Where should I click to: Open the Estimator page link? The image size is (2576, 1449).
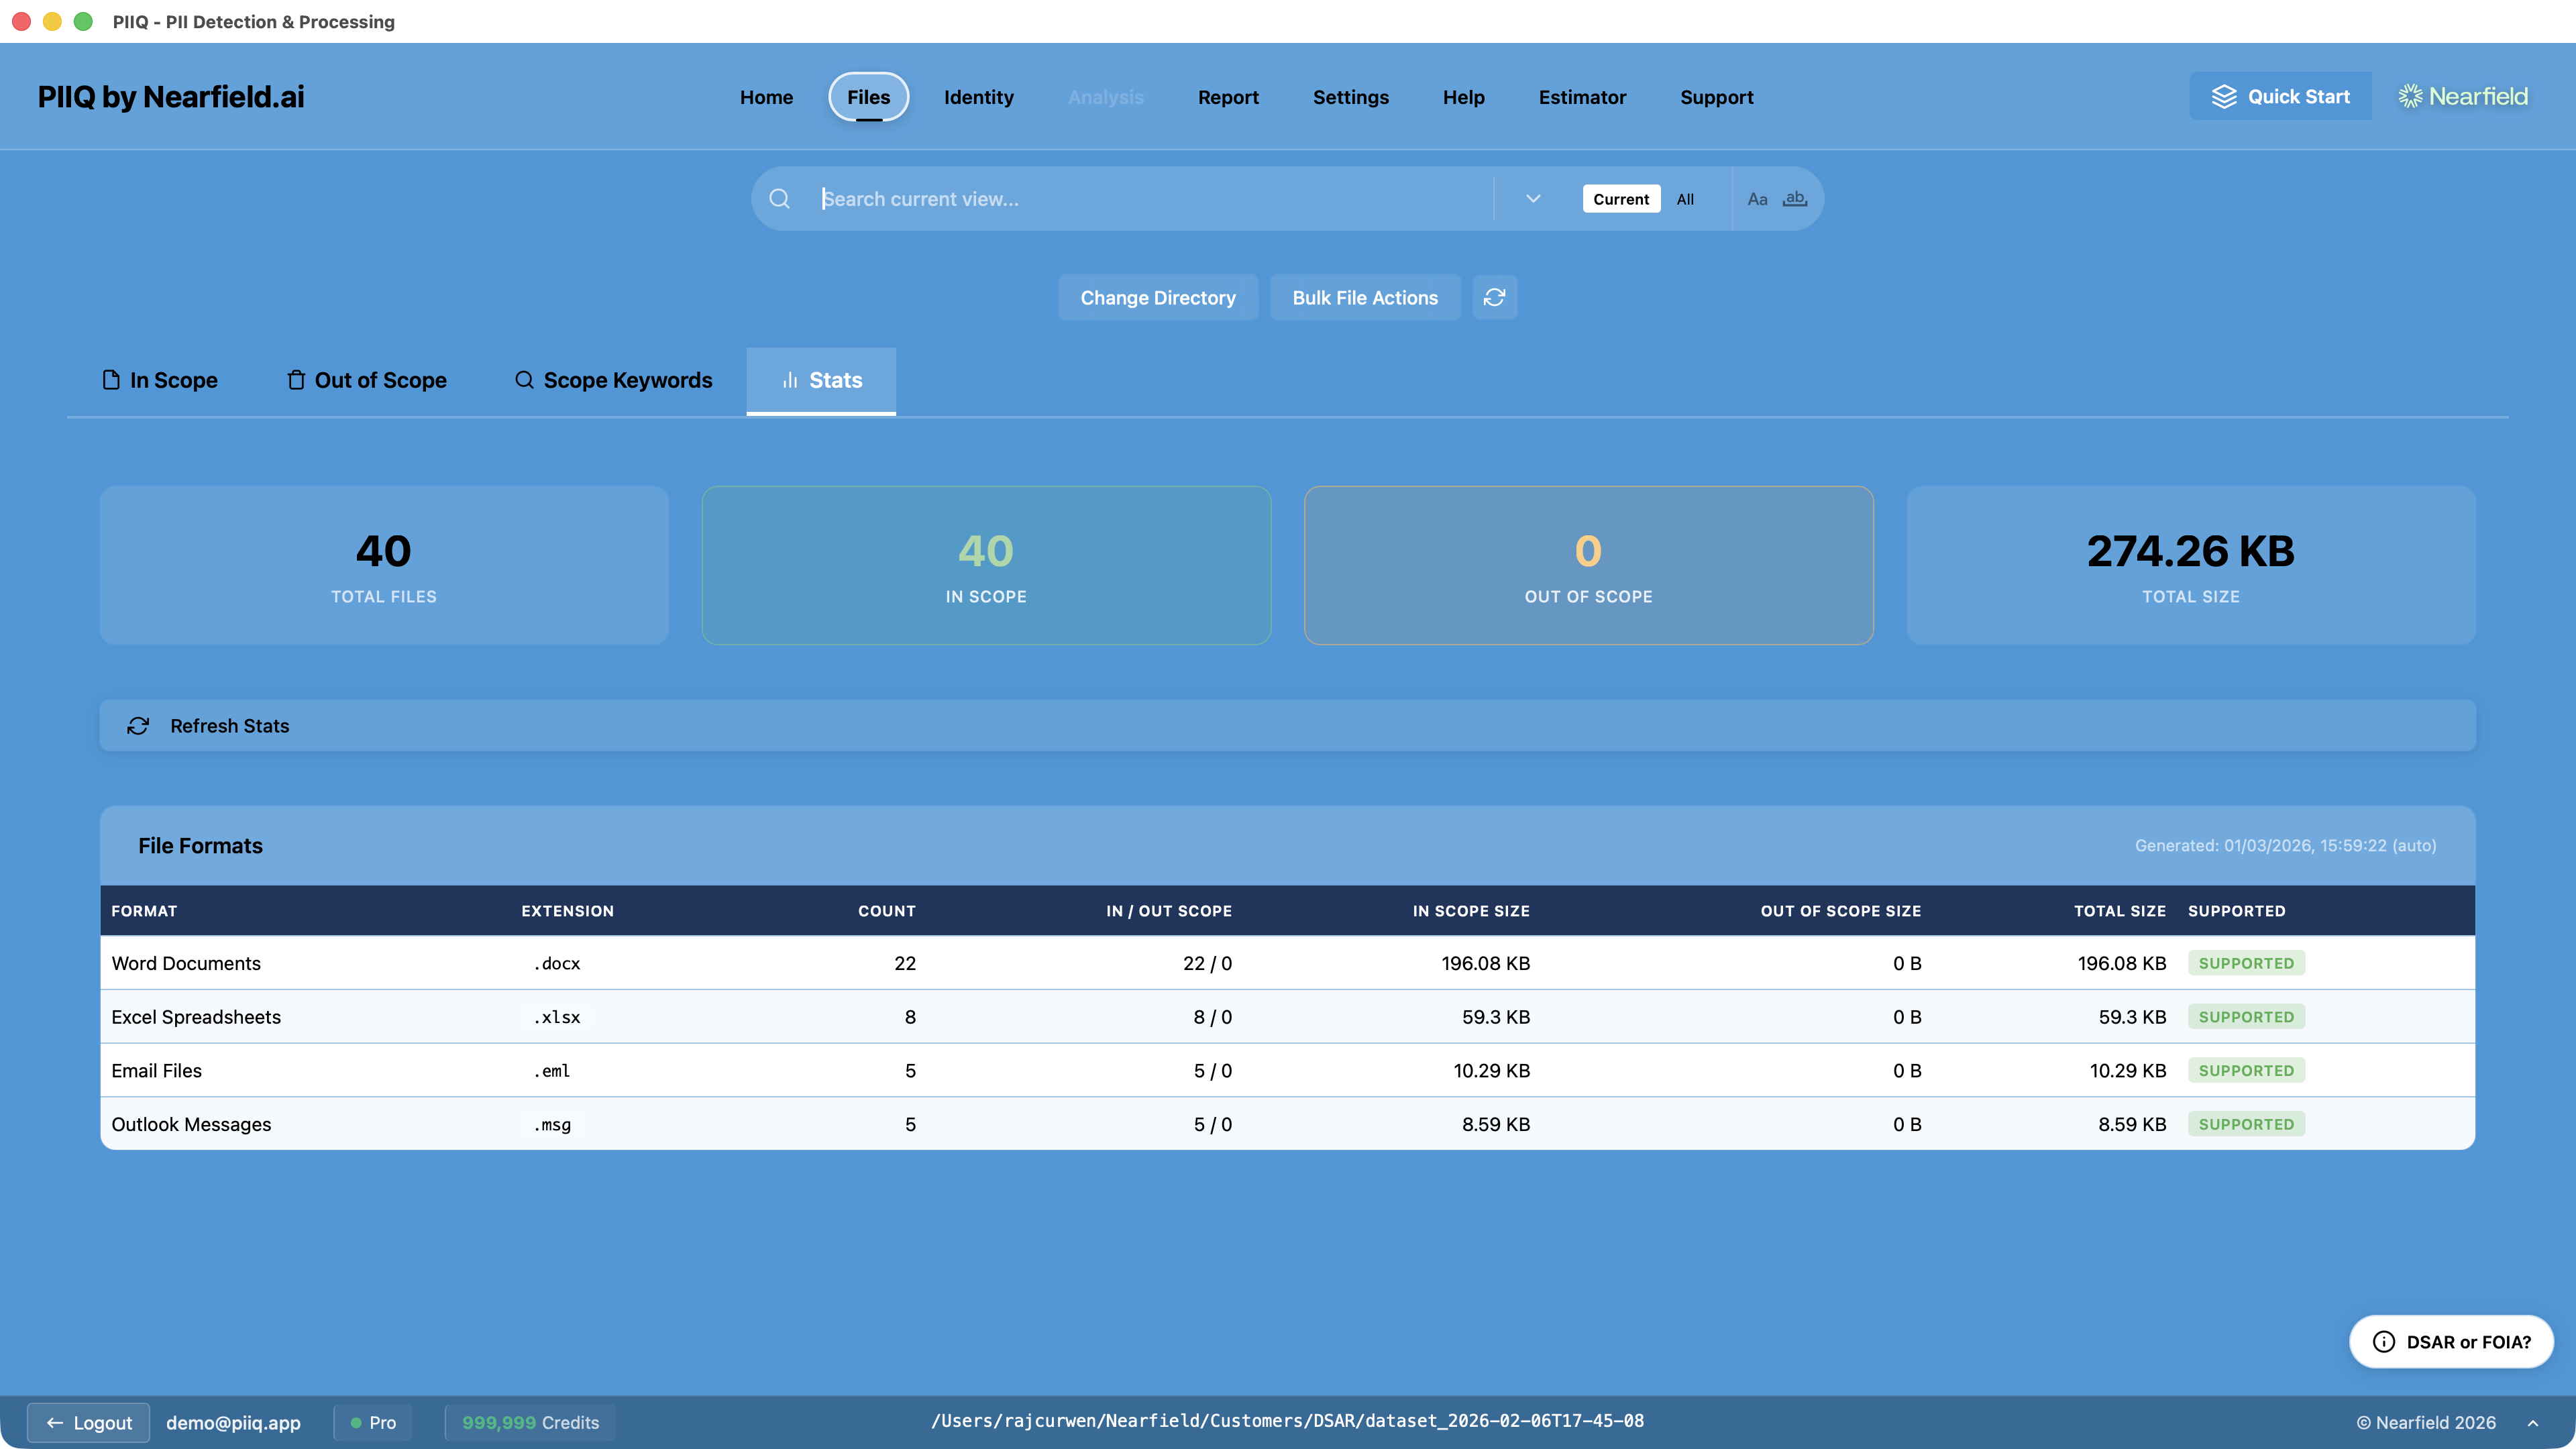point(1581,97)
